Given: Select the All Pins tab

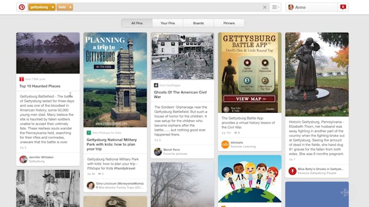Looking at the screenshot, I should click(x=137, y=23).
